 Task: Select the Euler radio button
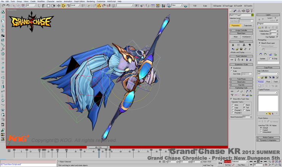[x=232, y=71]
